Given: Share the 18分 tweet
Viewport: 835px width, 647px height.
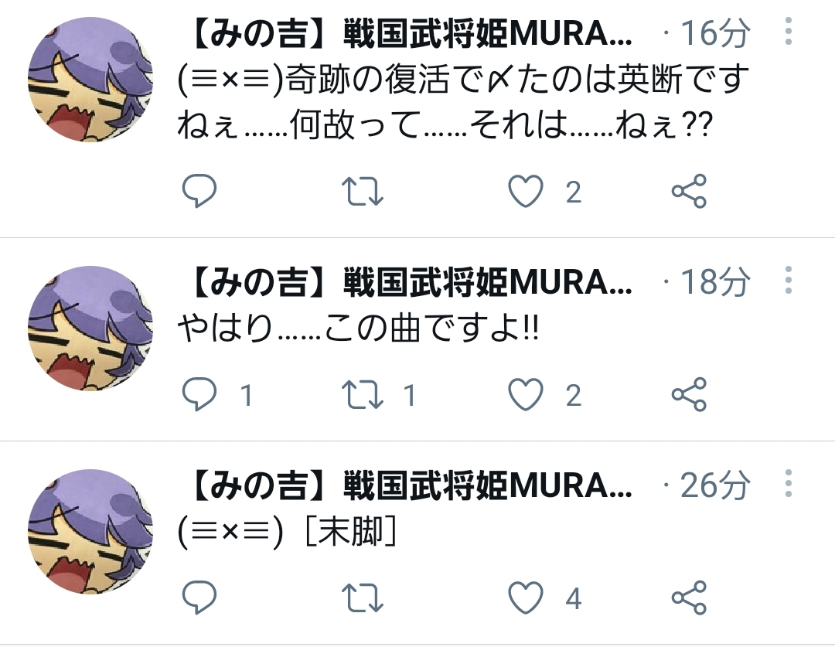Looking at the screenshot, I should (x=689, y=394).
